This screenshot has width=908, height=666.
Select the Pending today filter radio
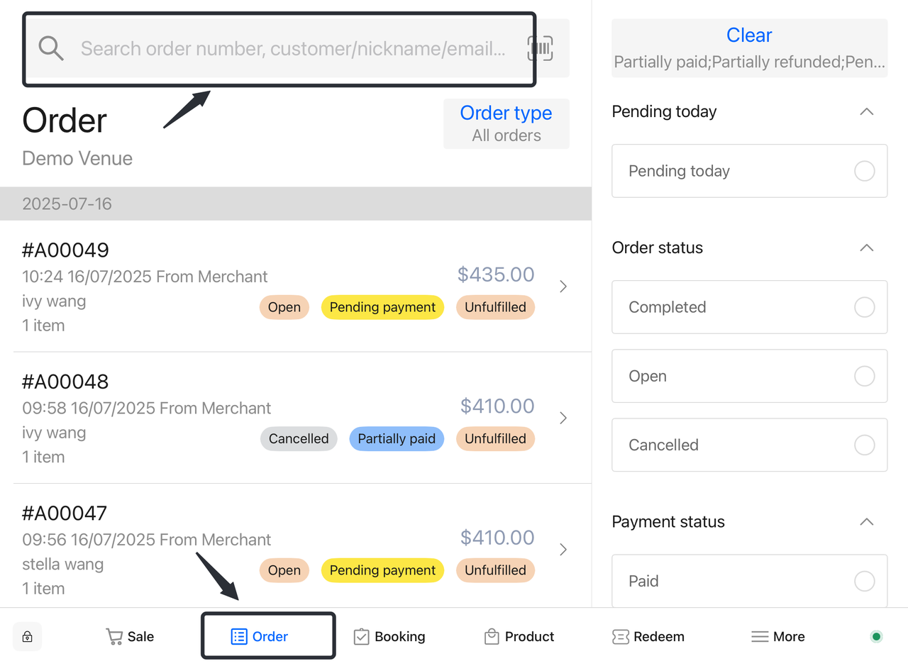pyautogui.click(x=864, y=171)
